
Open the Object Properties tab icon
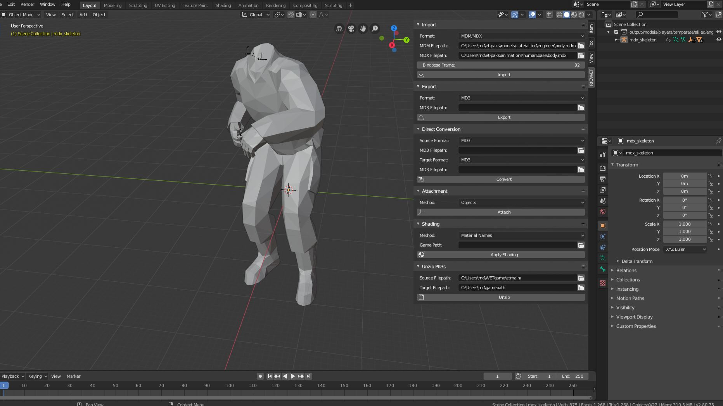602,226
